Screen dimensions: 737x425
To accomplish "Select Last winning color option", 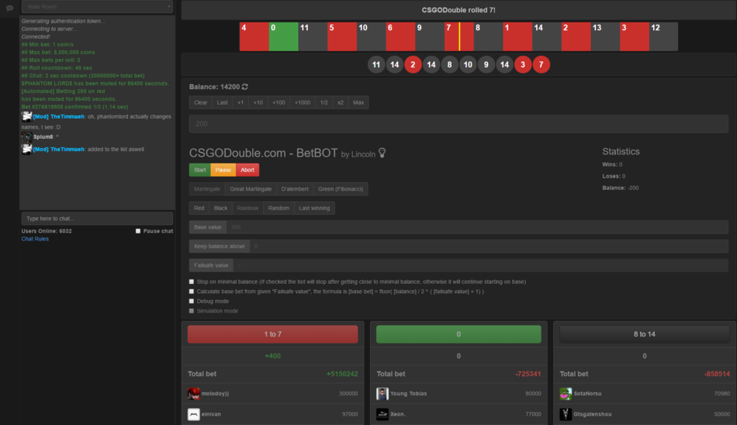I will [x=314, y=208].
